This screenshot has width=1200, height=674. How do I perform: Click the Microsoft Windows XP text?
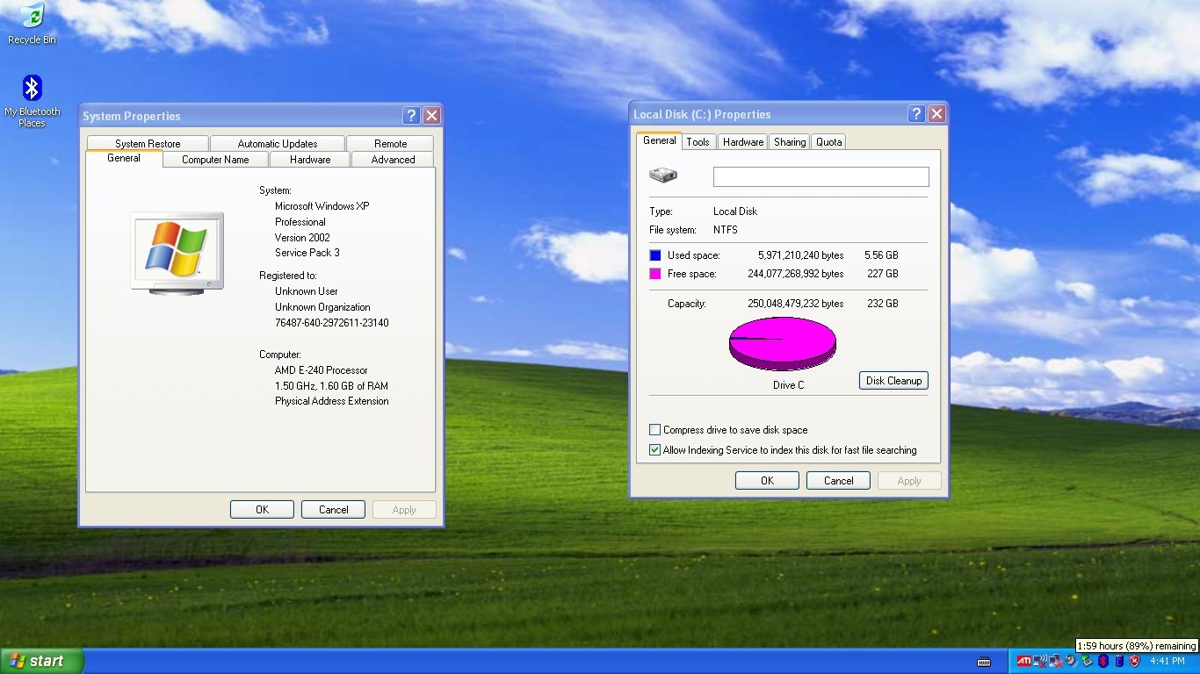tap(322, 206)
